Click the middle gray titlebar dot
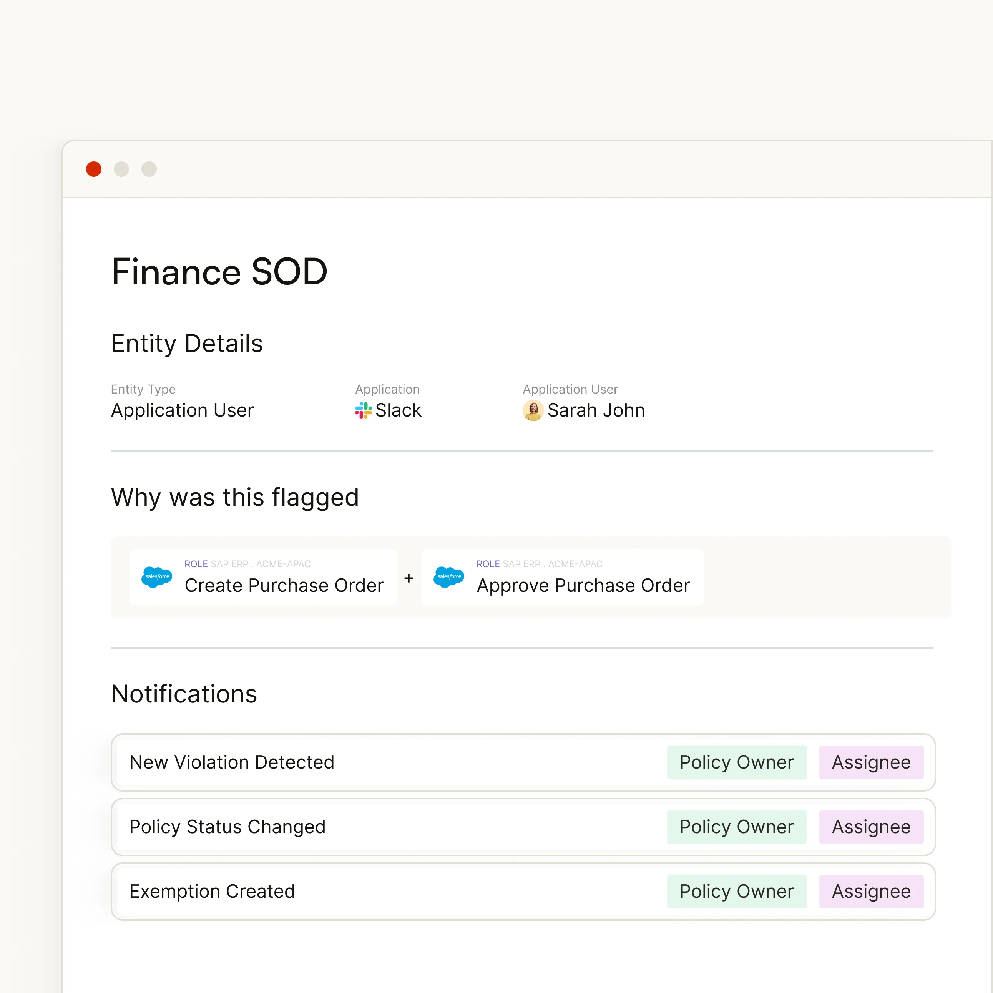The height and width of the screenshot is (993, 993). point(121,169)
